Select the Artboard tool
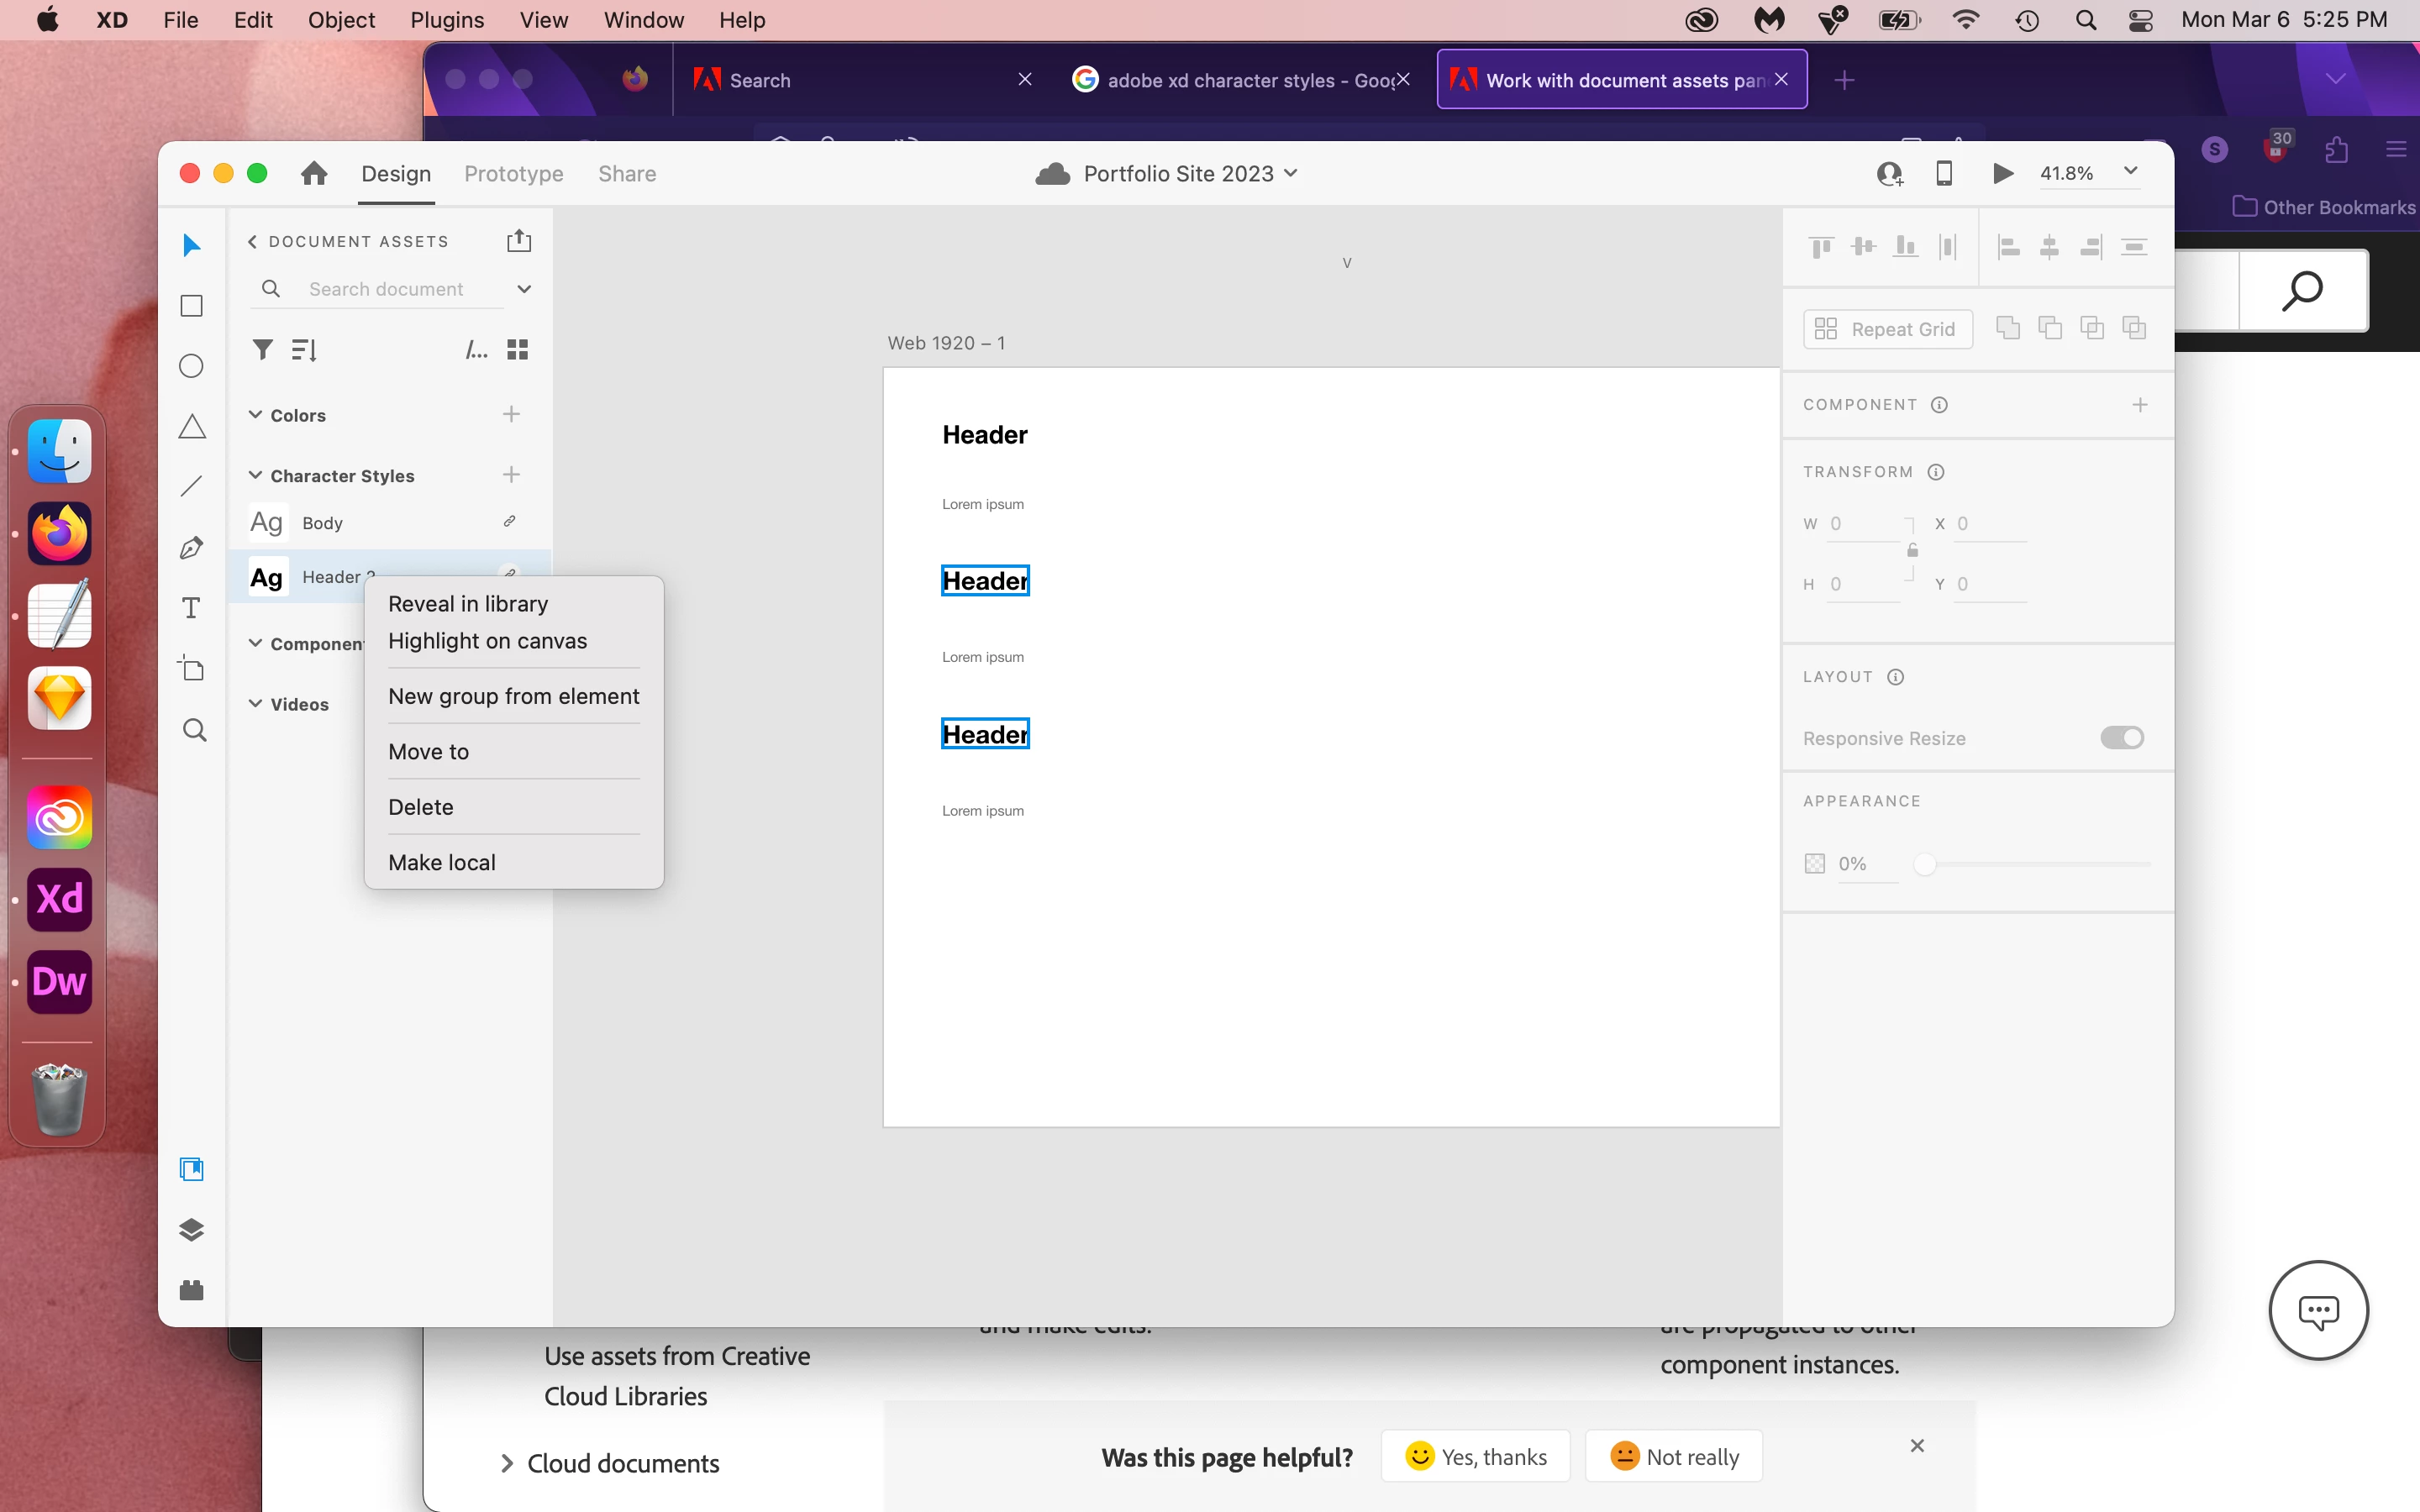Screen dimensions: 2420x1512 click(x=191, y=668)
